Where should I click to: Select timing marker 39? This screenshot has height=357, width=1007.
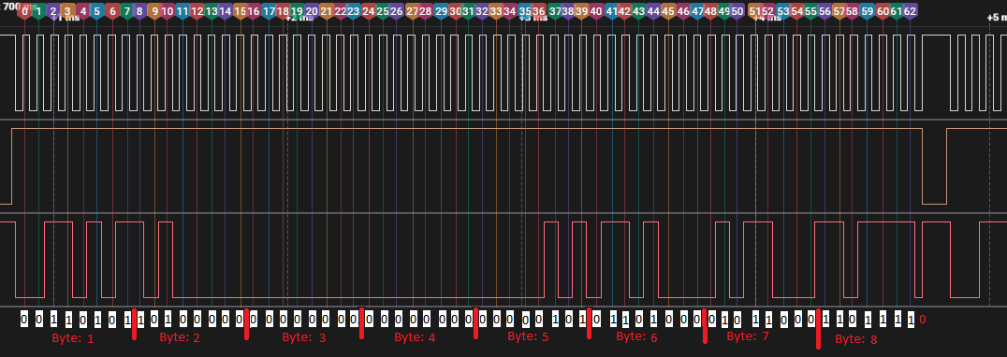coord(581,11)
